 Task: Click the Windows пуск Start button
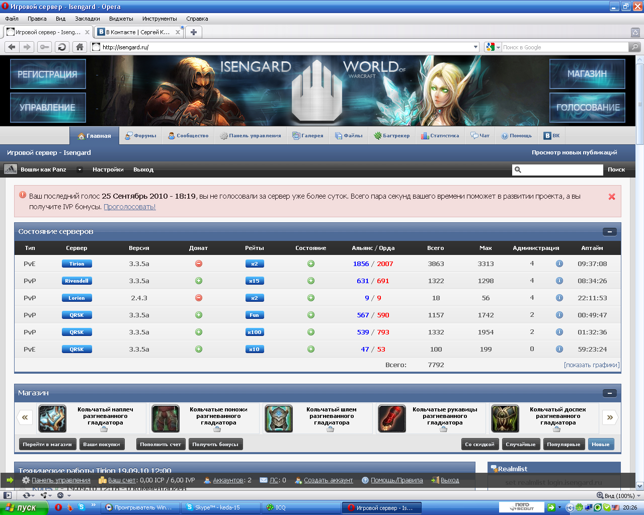(x=24, y=507)
